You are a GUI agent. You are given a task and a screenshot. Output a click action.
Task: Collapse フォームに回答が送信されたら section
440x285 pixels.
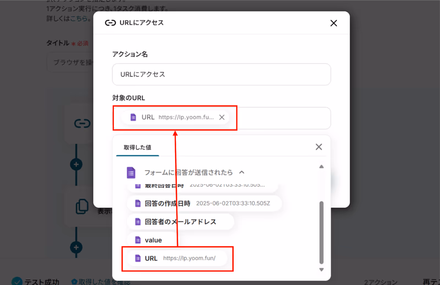(x=242, y=172)
